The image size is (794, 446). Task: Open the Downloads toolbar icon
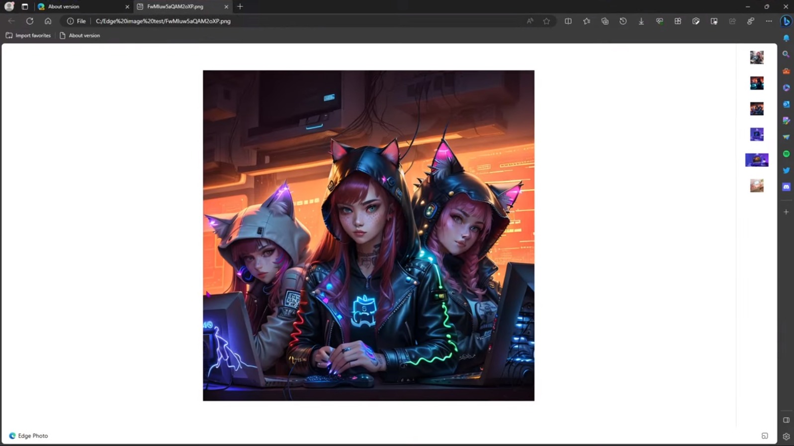[x=641, y=21]
